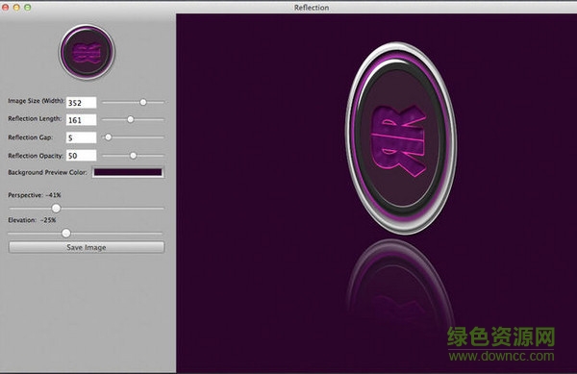Viewport: 577px width, 374px height.
Task: Click the Reflection Length slider knob
Action: coord(130,119)
